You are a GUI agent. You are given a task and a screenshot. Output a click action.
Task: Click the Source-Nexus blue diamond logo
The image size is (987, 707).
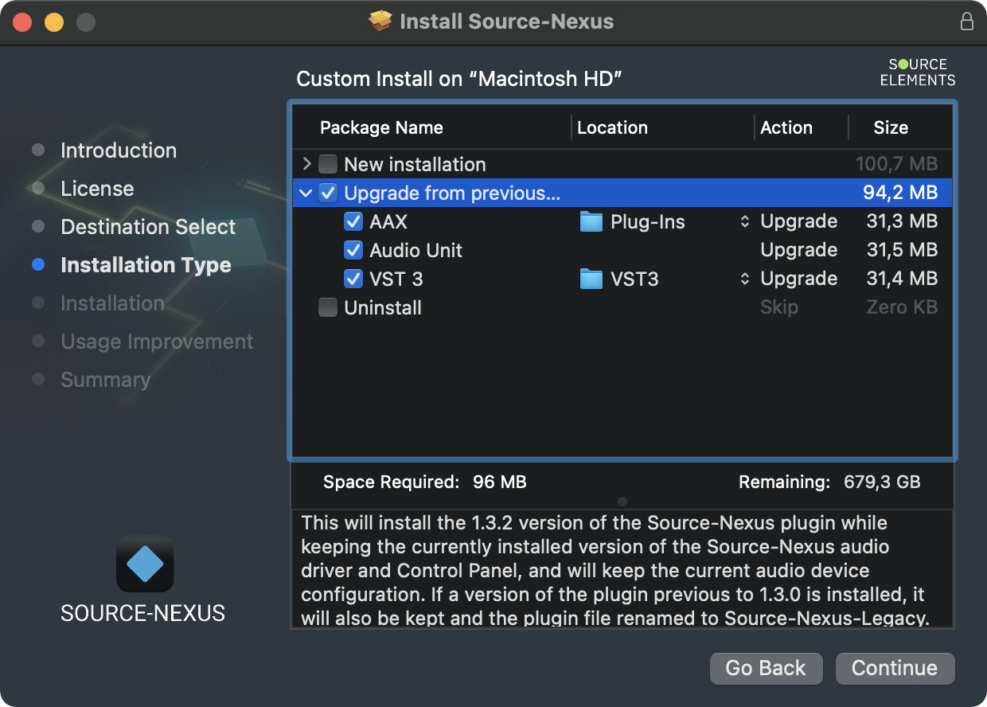tap(145, 564)
